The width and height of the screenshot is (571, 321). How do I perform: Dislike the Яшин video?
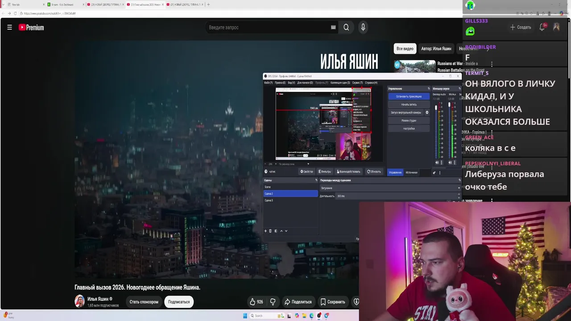273,302
